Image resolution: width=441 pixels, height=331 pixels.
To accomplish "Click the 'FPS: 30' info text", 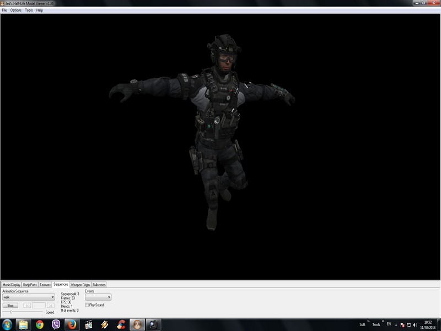I will coord(66,302).
